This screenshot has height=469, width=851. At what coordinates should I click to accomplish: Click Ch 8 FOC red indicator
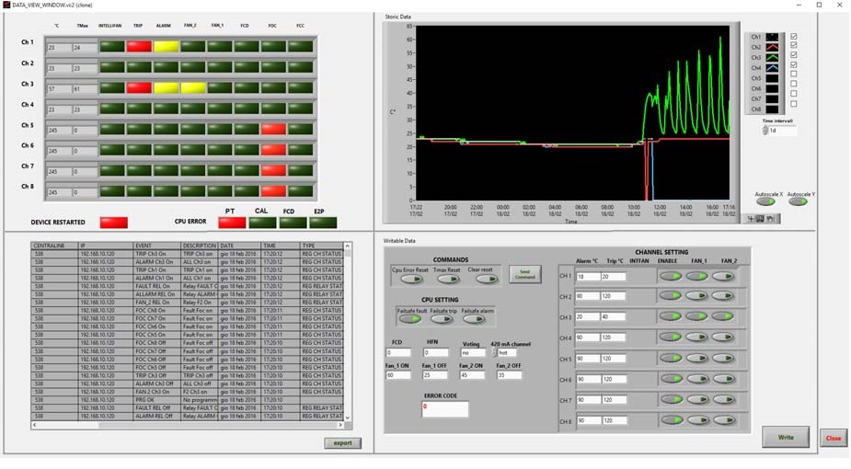(273, 191)
